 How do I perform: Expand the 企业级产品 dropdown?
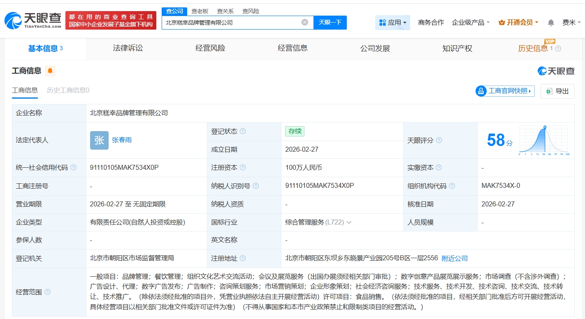471,23
